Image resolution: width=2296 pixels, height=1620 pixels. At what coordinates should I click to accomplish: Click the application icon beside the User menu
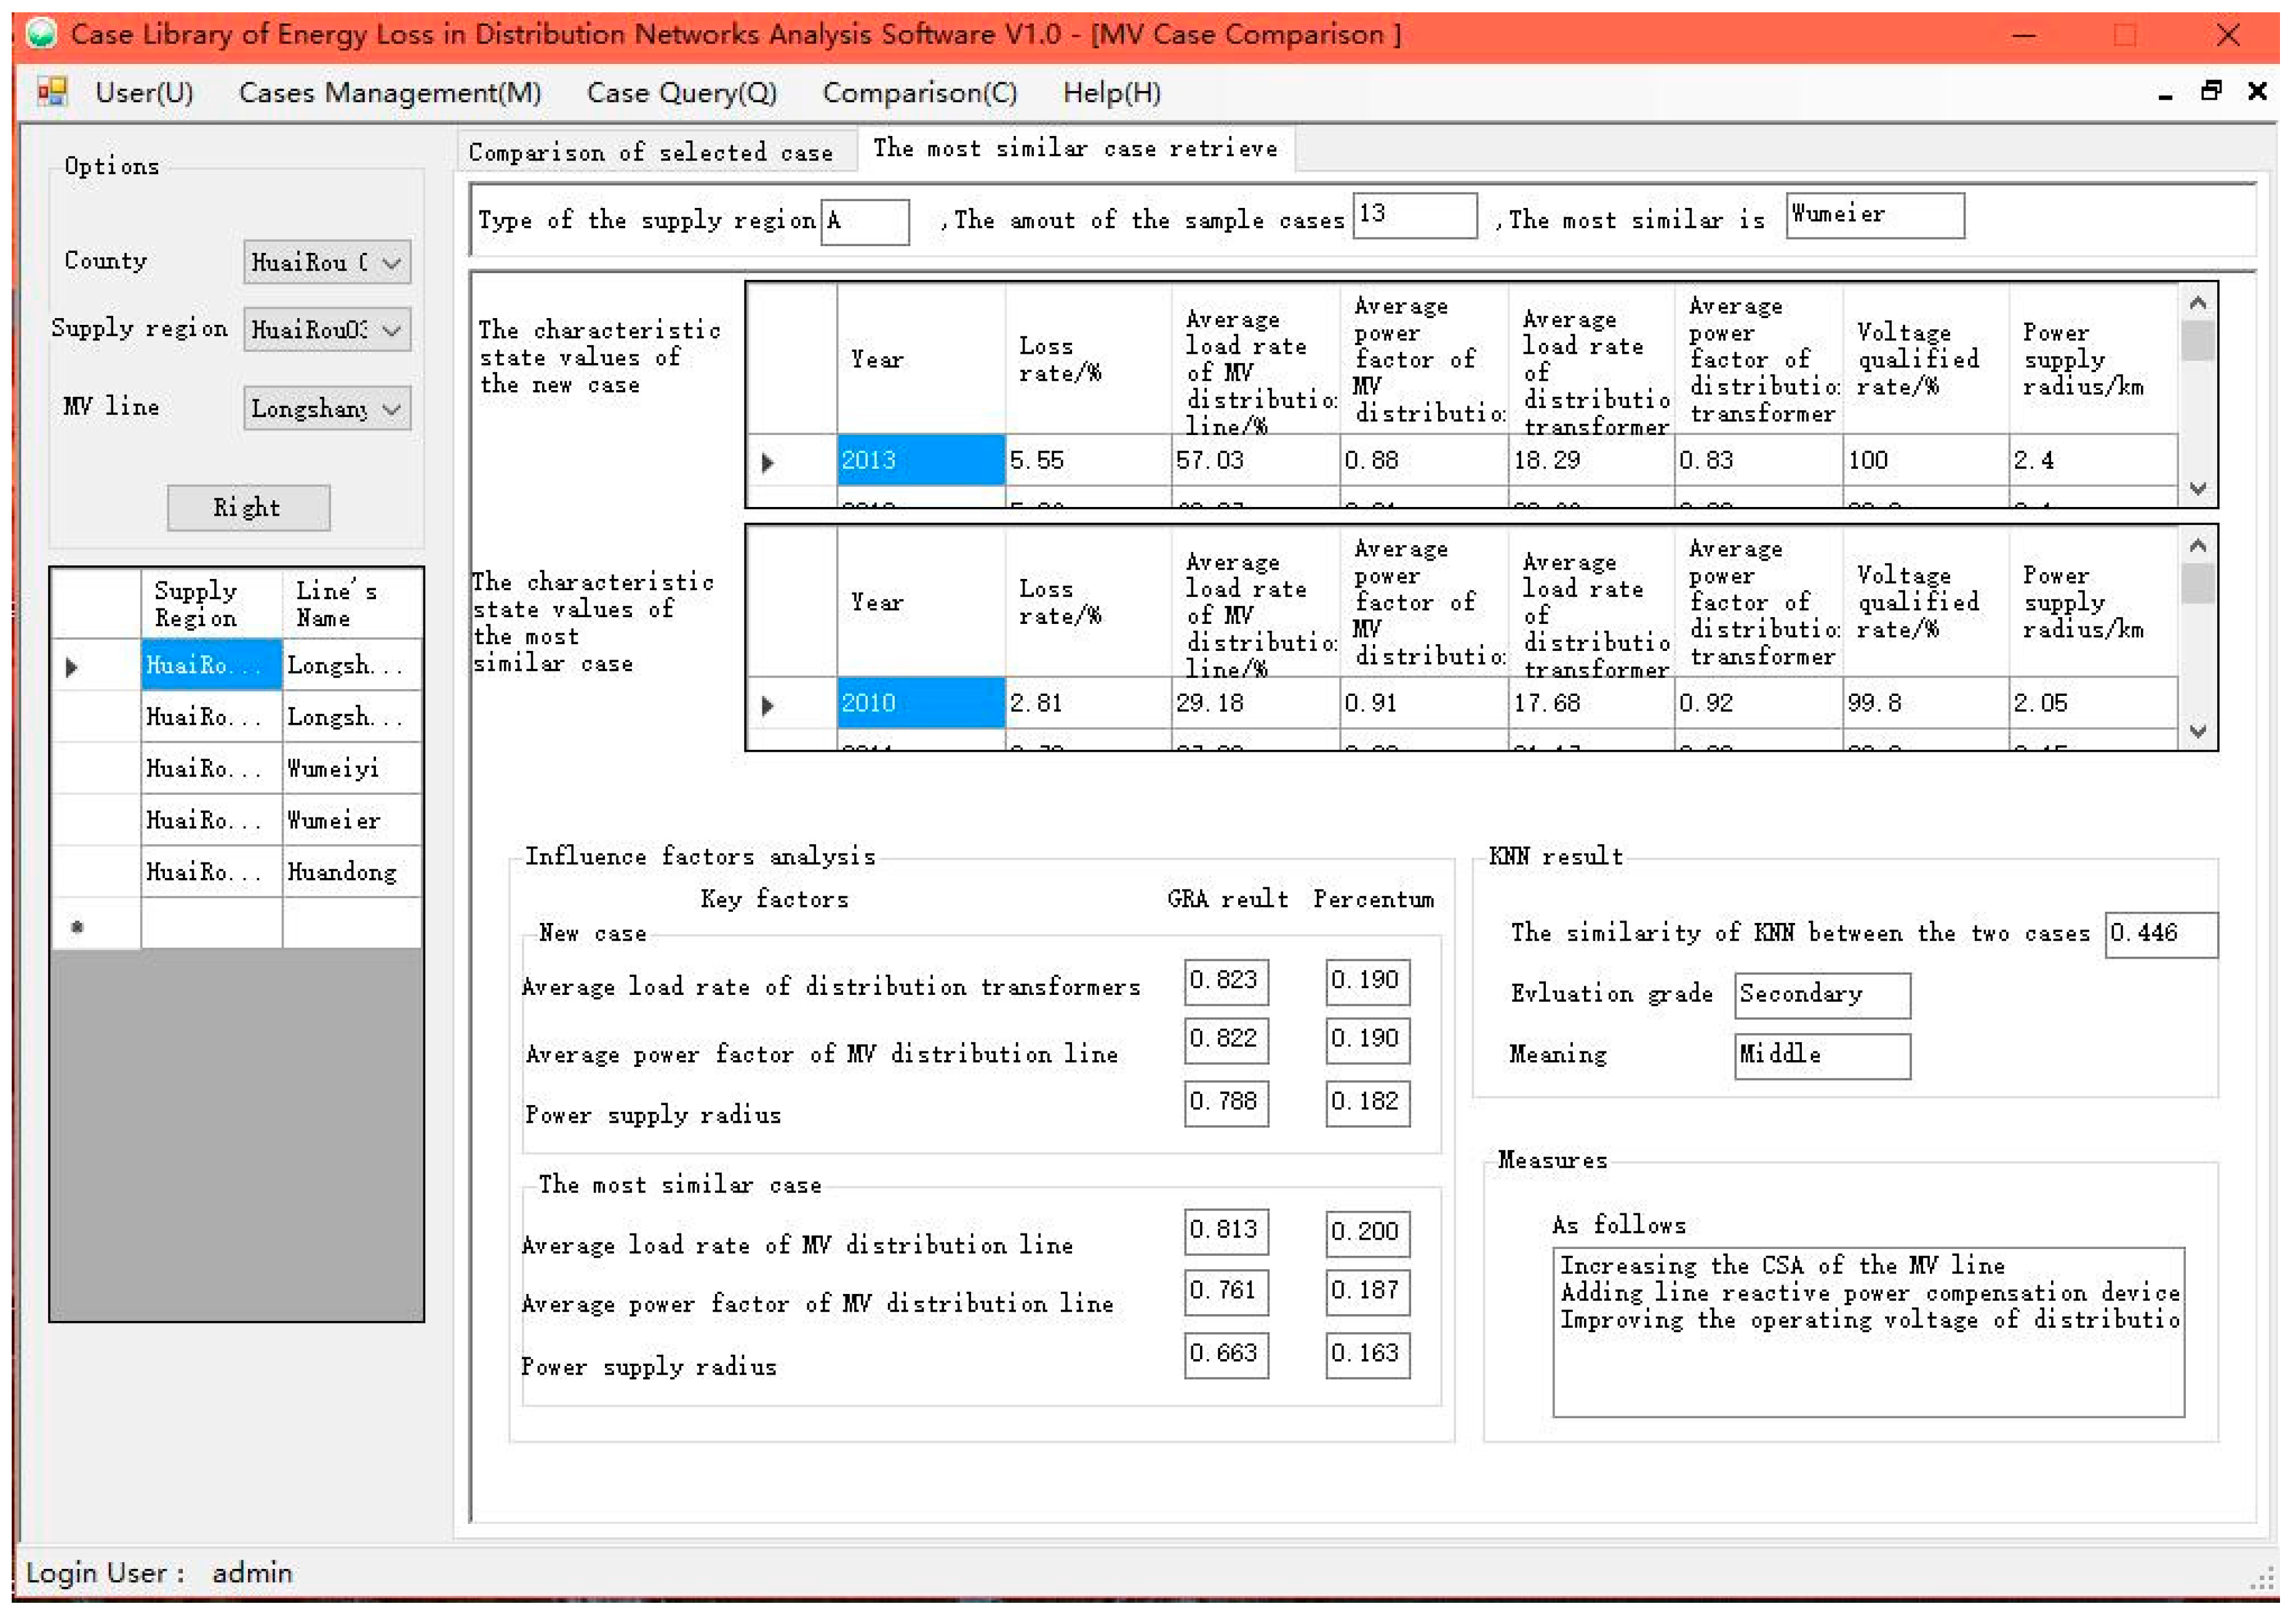[x=51, y=92]
